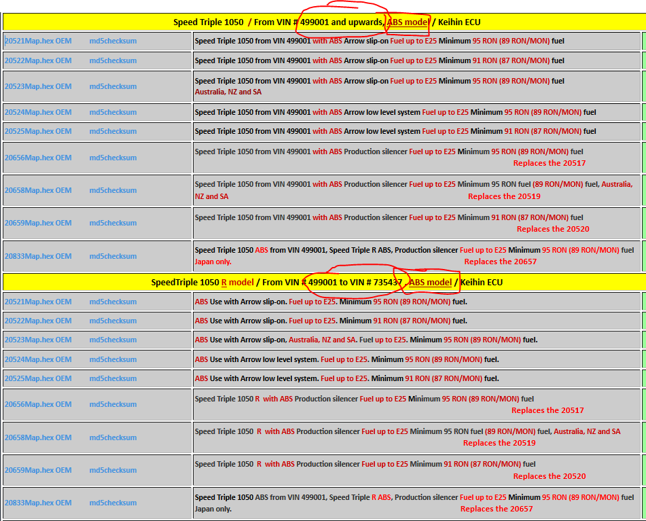This screenshot has width=646, height=521.
Task: Click md5checksum beside 20521Map.hex in R model section
Action: 113,302
